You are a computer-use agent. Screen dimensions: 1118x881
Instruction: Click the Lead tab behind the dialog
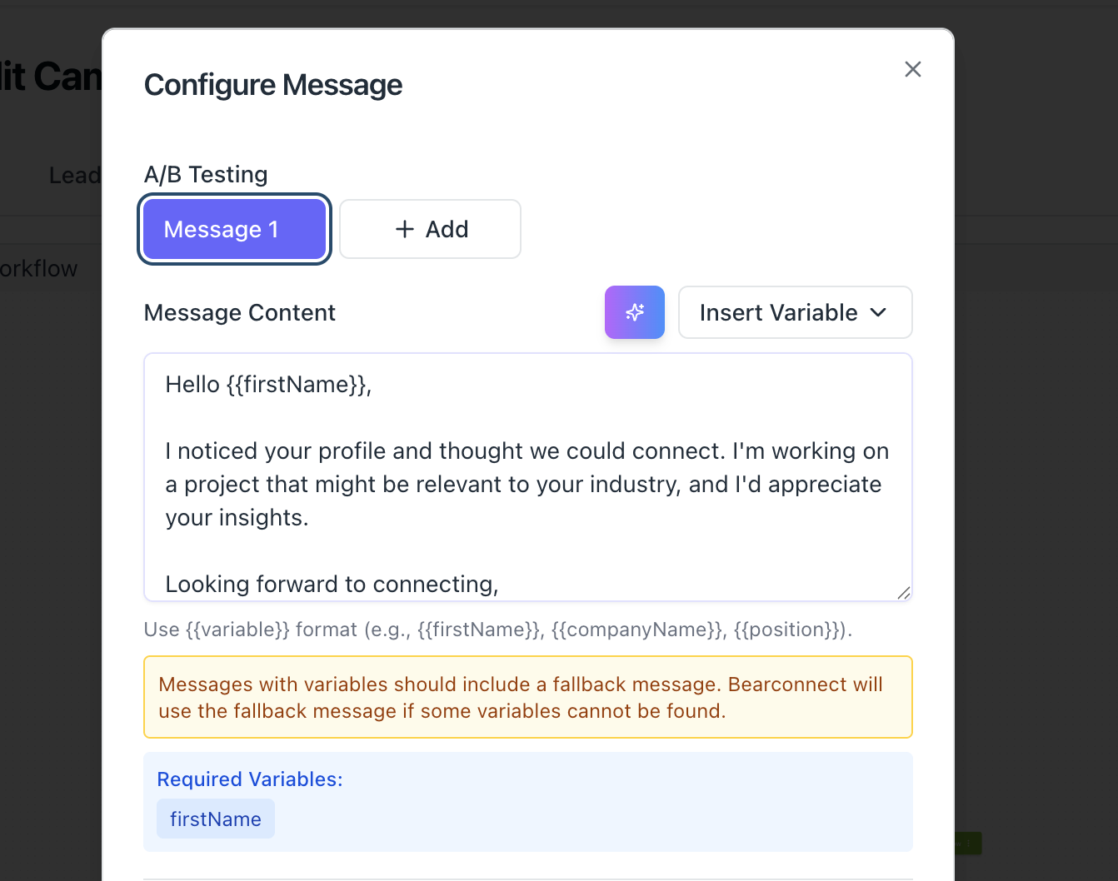[74, 176]
